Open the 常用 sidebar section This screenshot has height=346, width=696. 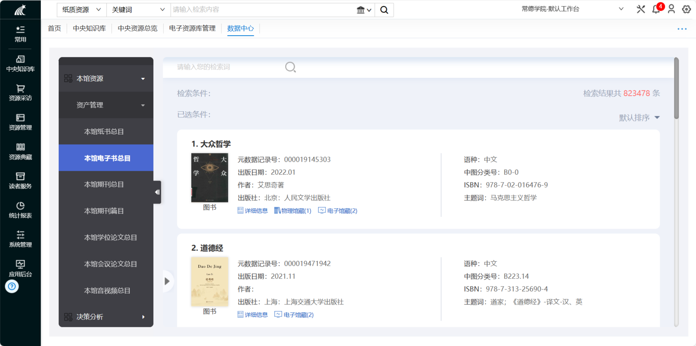point(20,34)
